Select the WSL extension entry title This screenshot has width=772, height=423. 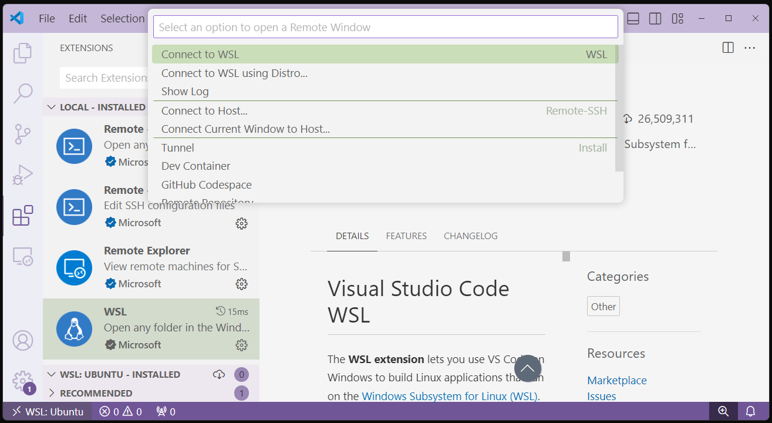[115, 311]
